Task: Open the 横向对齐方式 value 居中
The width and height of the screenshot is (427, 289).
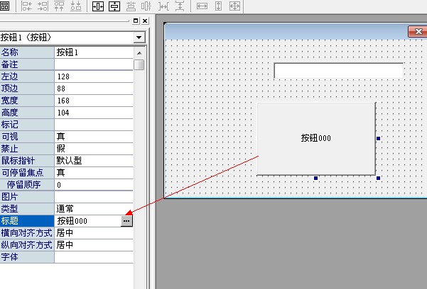Action: click(x=93, y=233)
